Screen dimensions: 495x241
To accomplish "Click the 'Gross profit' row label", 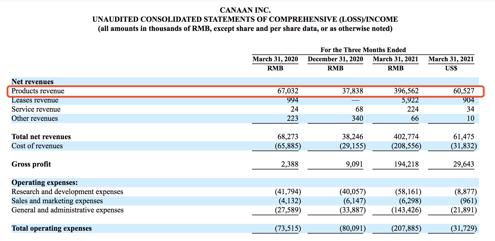I will point(31,164).
